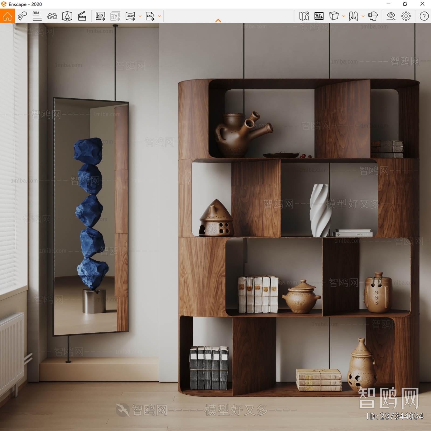
Task: Open the Asset Library window icon
Action: (x=319, y=16)
